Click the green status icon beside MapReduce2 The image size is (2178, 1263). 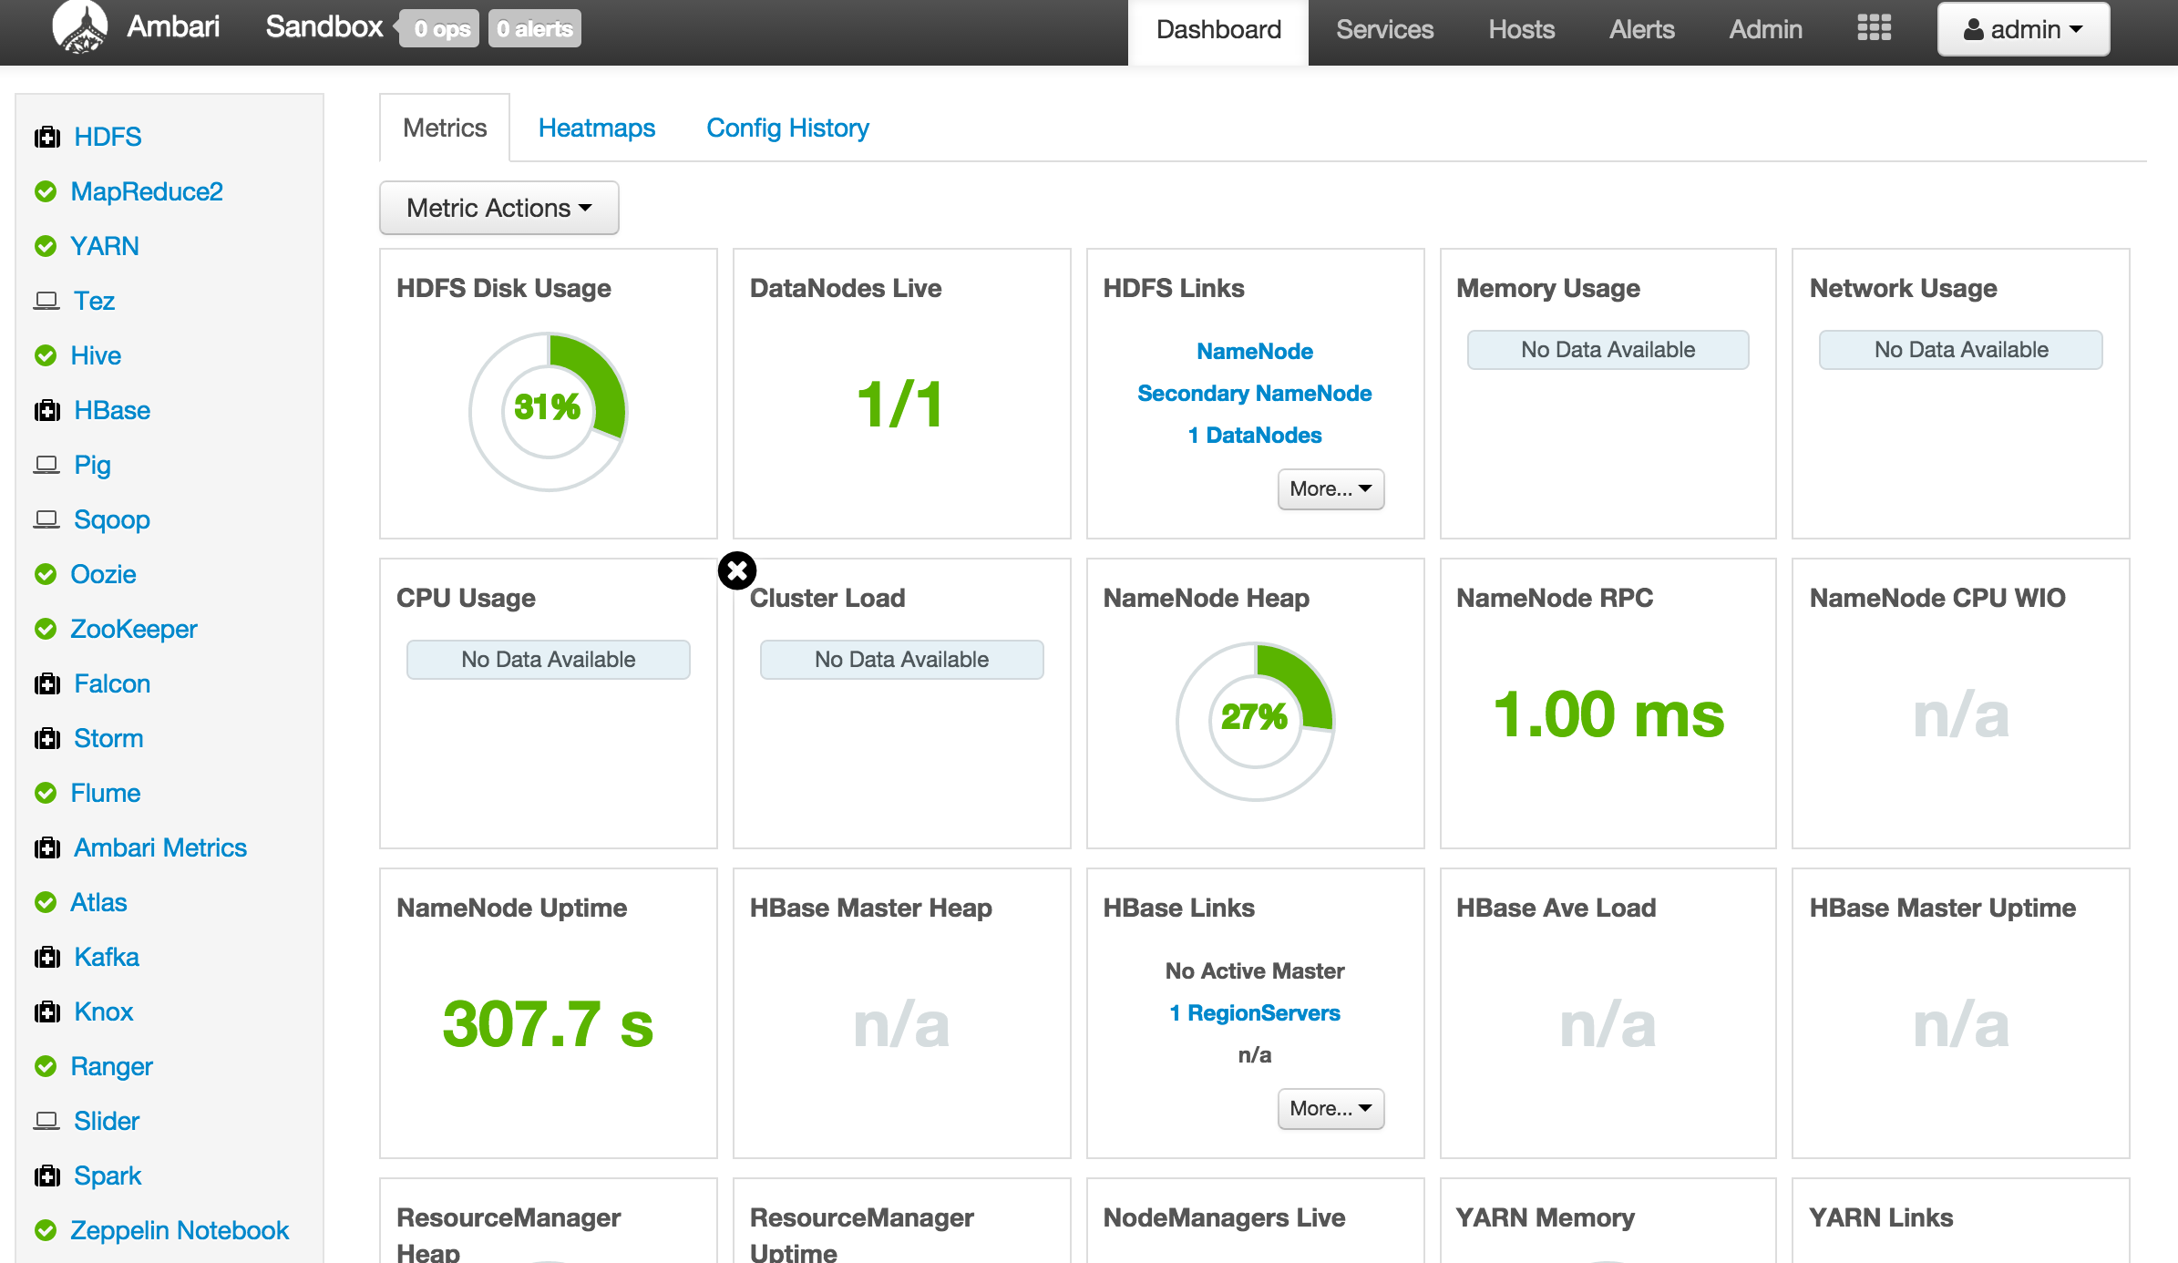coord(47,191)
